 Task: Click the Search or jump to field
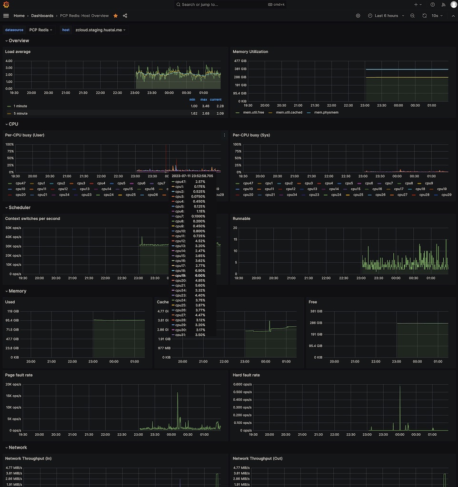coord(230,4)
